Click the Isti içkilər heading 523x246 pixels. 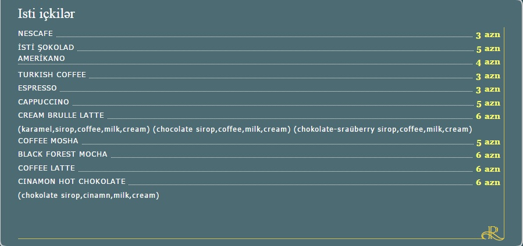46,14
